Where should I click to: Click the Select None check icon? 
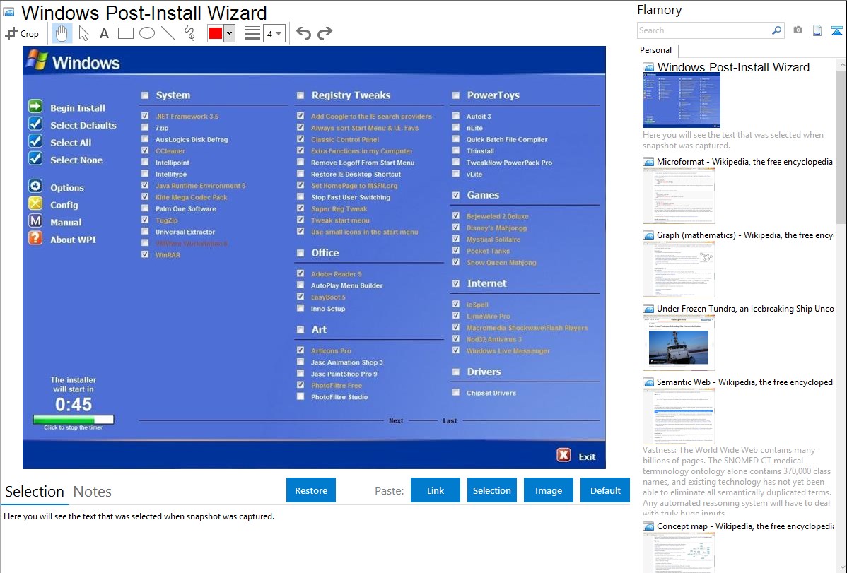click(35, 158)
